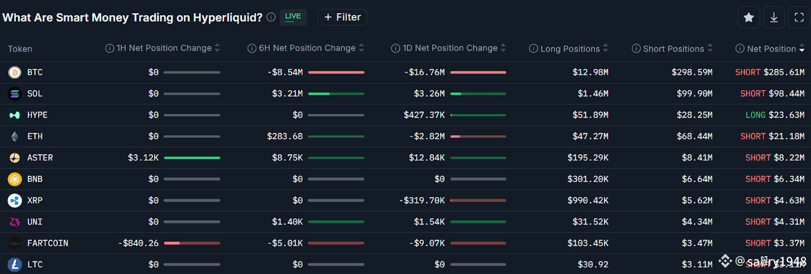Sort by 1H Net Position Change arrows
This screenshot has width=811, height=274.
pyautogui.click(x=217, y=48)
